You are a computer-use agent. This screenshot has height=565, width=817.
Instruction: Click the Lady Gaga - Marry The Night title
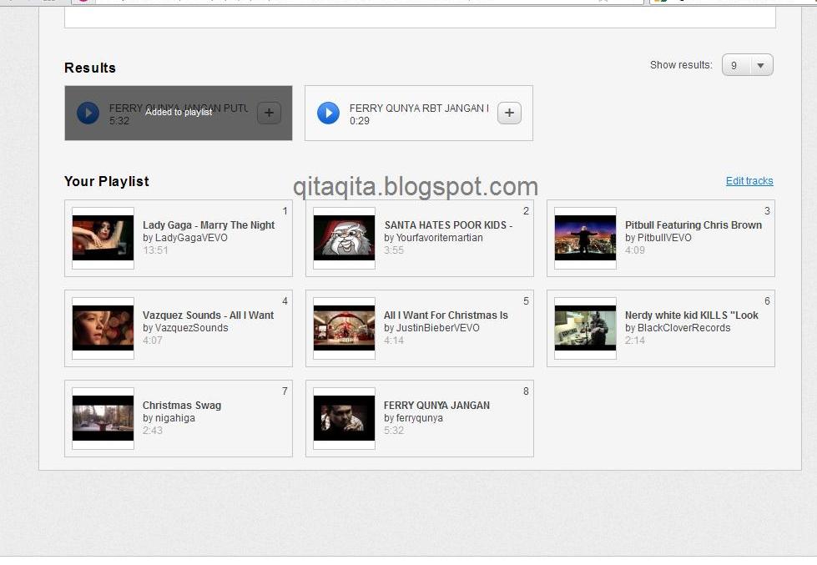point(209,225)
